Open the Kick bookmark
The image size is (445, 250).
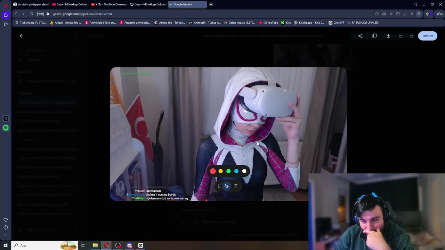click(286, 23)
